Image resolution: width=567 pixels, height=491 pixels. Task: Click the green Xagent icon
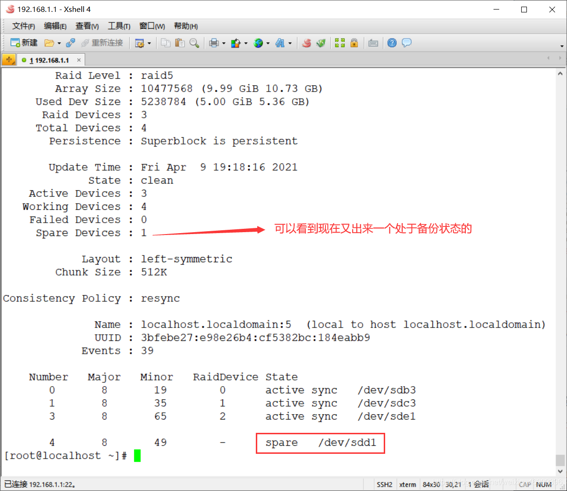coord(321,43)
